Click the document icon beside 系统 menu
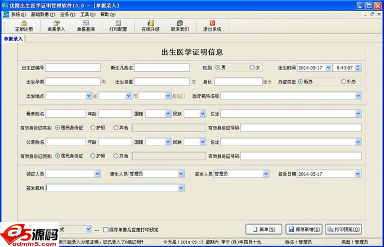The image size is (384, 247). coord(6,14)
